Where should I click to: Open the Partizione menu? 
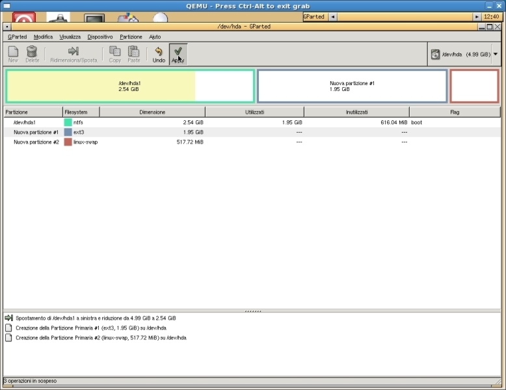click(x=131, y=37)
